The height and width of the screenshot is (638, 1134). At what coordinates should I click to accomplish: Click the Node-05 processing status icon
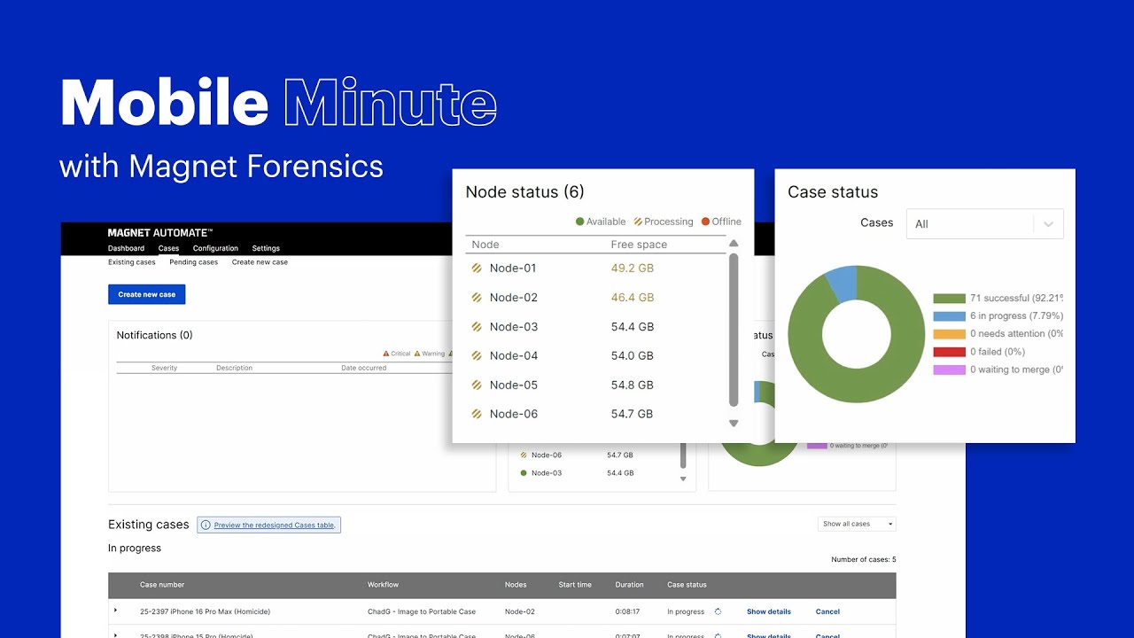477,385
